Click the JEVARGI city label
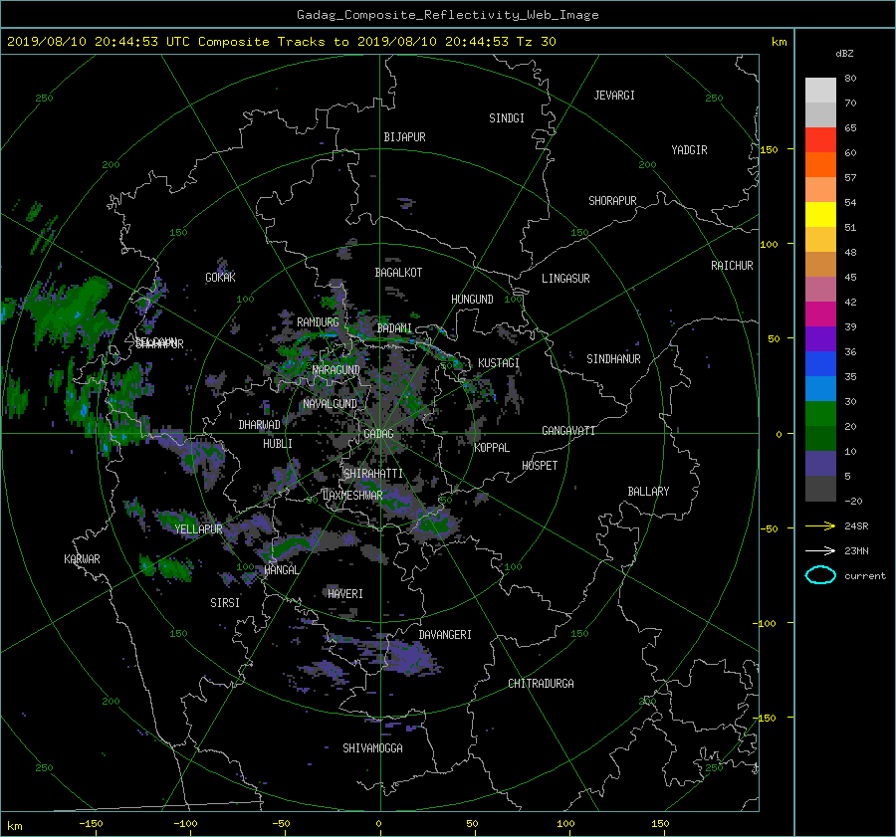This screenshot has height=837, width=896. coord(614,96)
